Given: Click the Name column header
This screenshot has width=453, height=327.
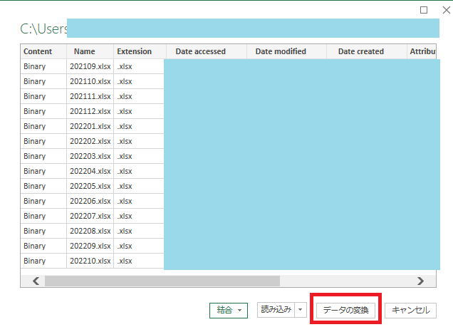Looking at the screenshot, I should 90,51.
